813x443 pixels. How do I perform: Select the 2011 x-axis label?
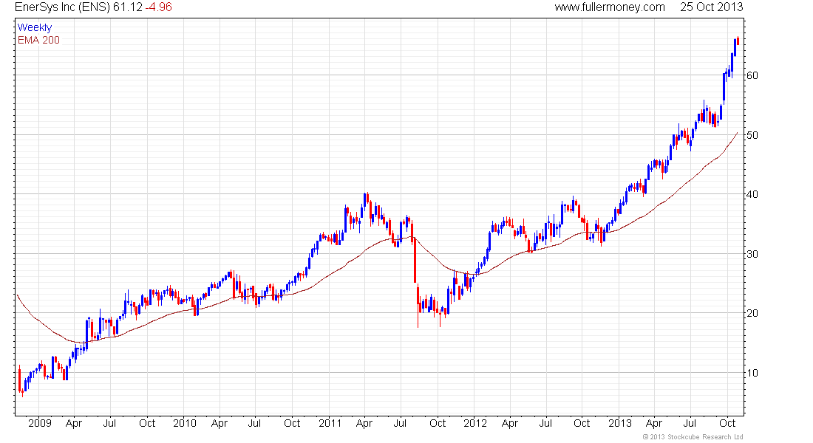pos(330,423)
